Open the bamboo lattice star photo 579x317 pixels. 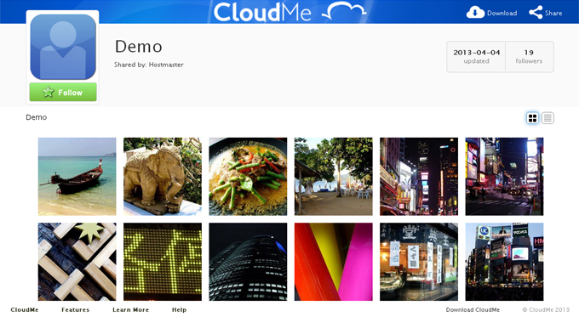77,262
